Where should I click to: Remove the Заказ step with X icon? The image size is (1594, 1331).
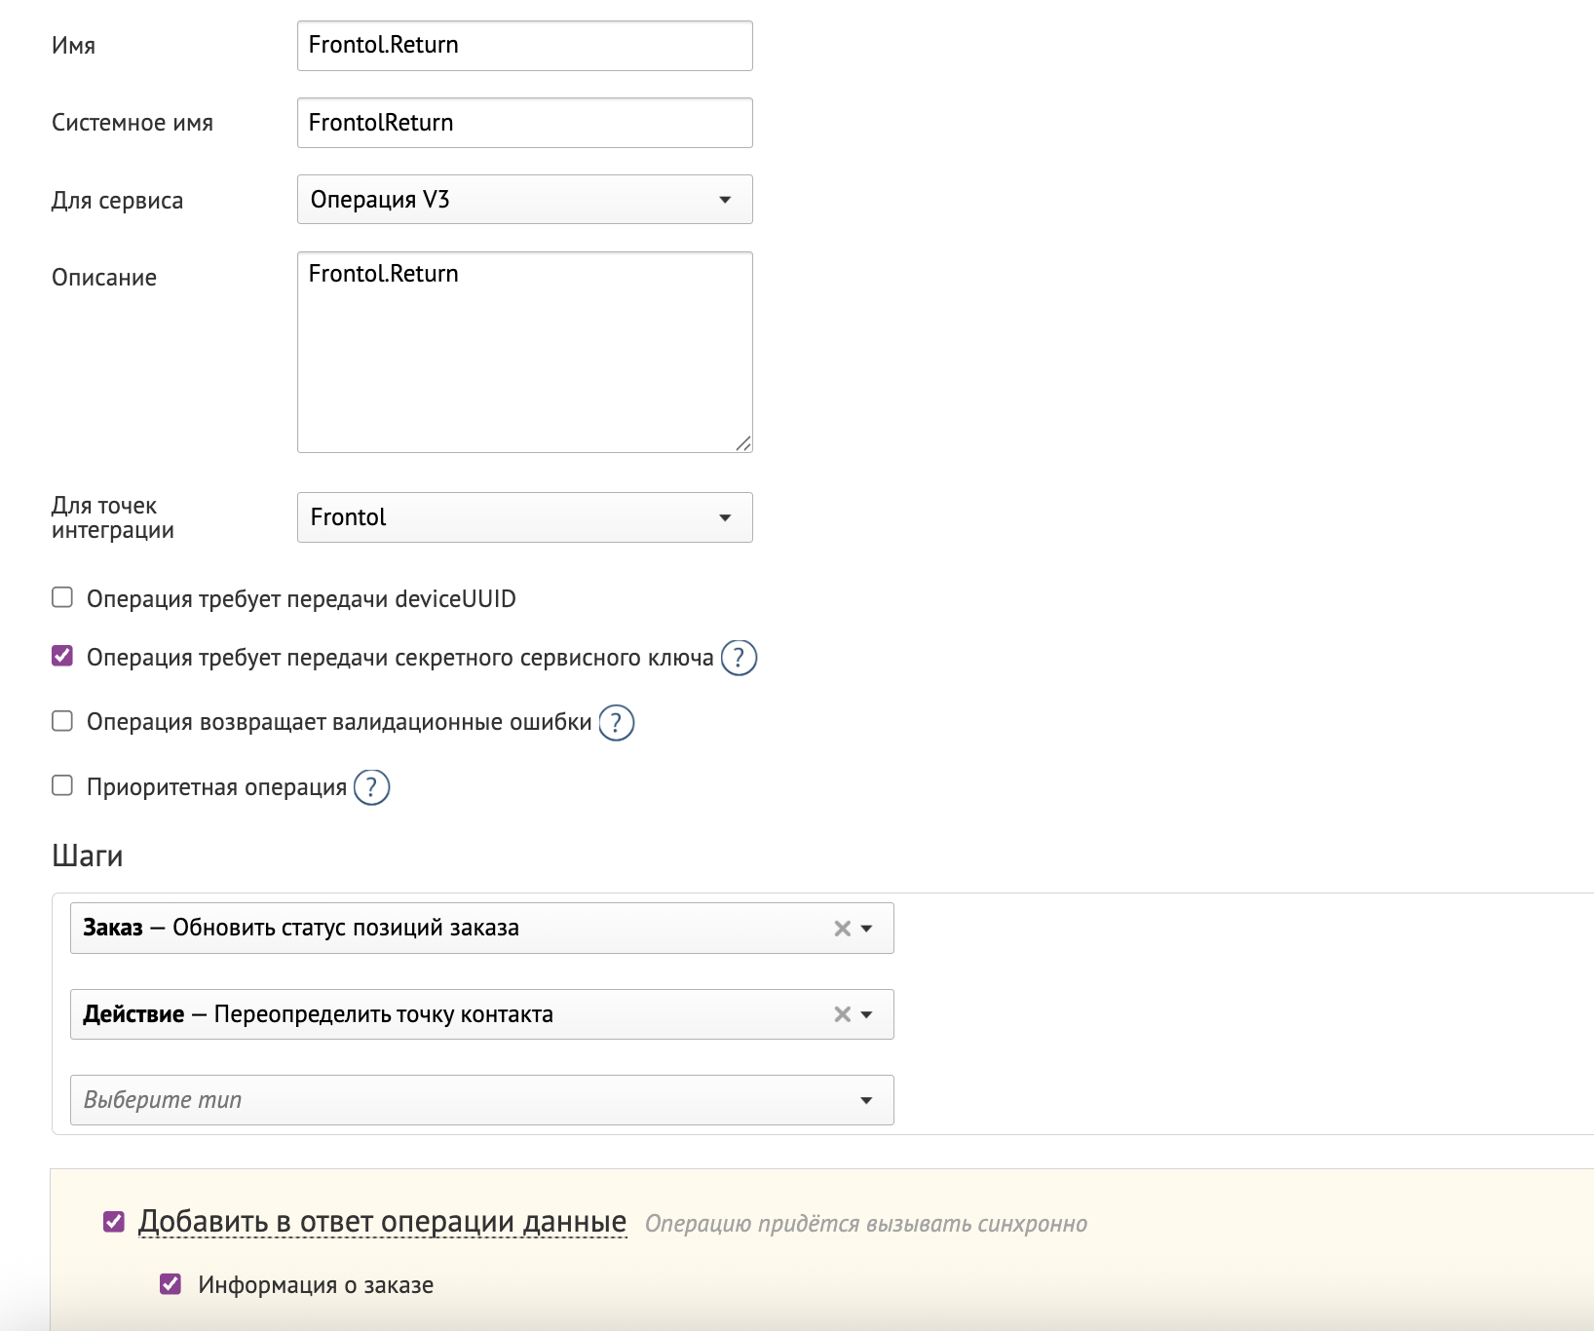point(843,929)
